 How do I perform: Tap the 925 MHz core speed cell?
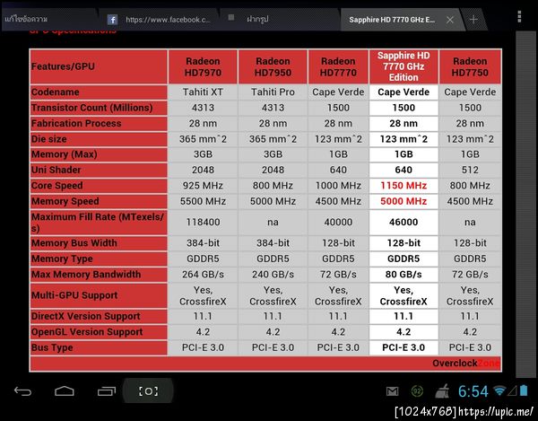[x=203, y=186]
